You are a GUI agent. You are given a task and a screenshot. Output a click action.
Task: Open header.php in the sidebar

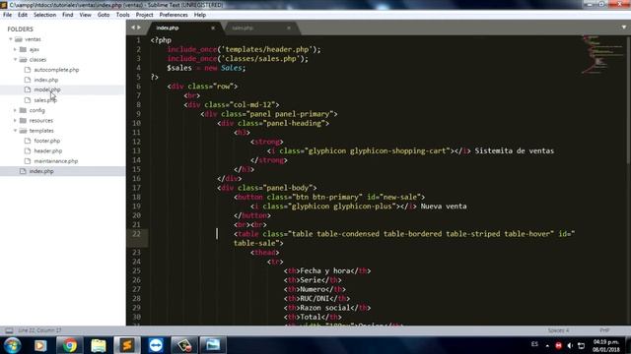pos(48,150)
